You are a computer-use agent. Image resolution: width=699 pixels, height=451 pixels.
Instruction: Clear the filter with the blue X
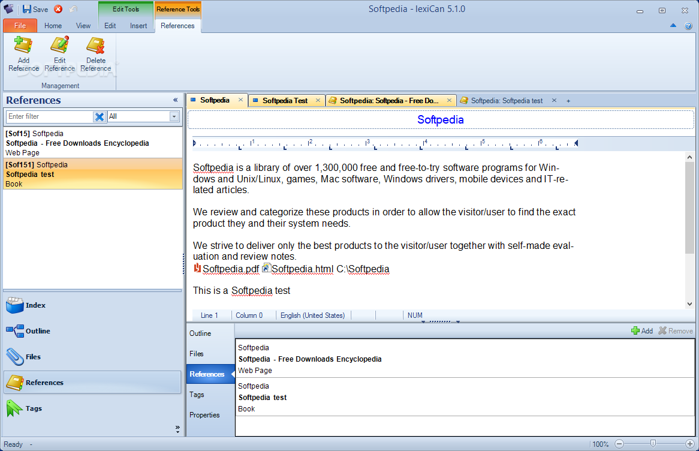[x=100, y=116]
